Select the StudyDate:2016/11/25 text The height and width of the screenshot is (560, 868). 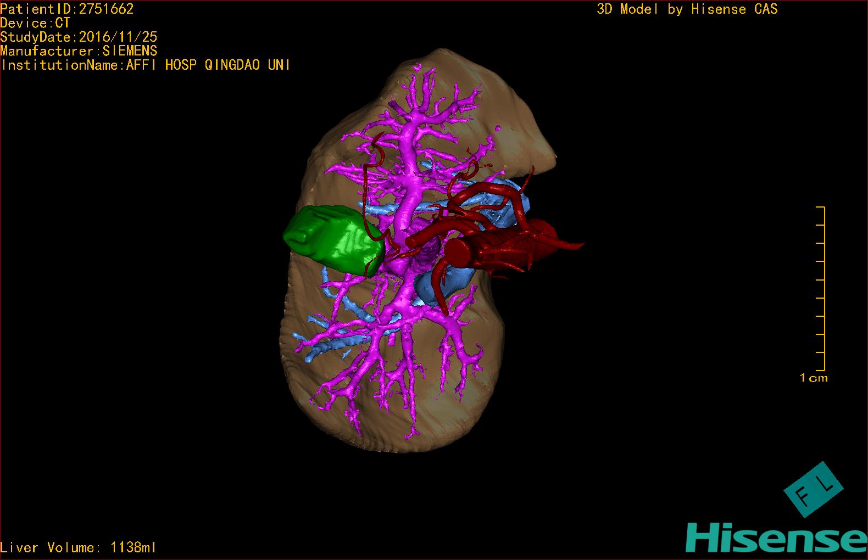tap(79, 37)
